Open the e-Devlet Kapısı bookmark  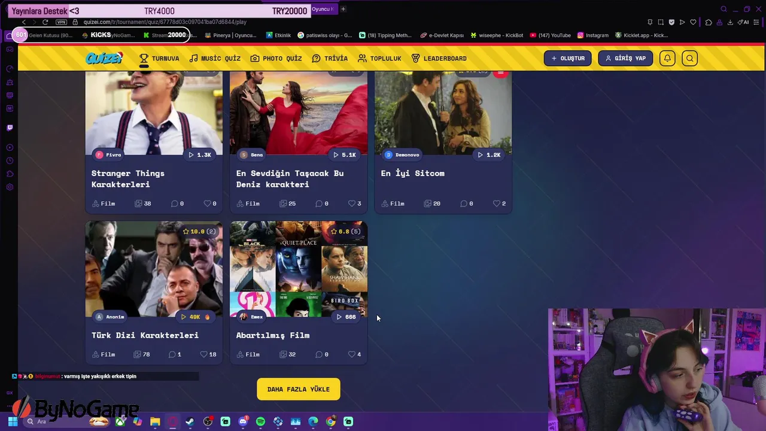coord(442,35)
